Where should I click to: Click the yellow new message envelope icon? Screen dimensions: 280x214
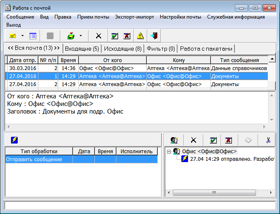(x=12, y=36)
